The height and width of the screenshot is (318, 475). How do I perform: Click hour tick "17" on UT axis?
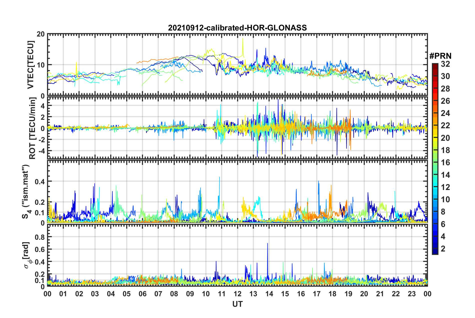click(x=317, y=294)
